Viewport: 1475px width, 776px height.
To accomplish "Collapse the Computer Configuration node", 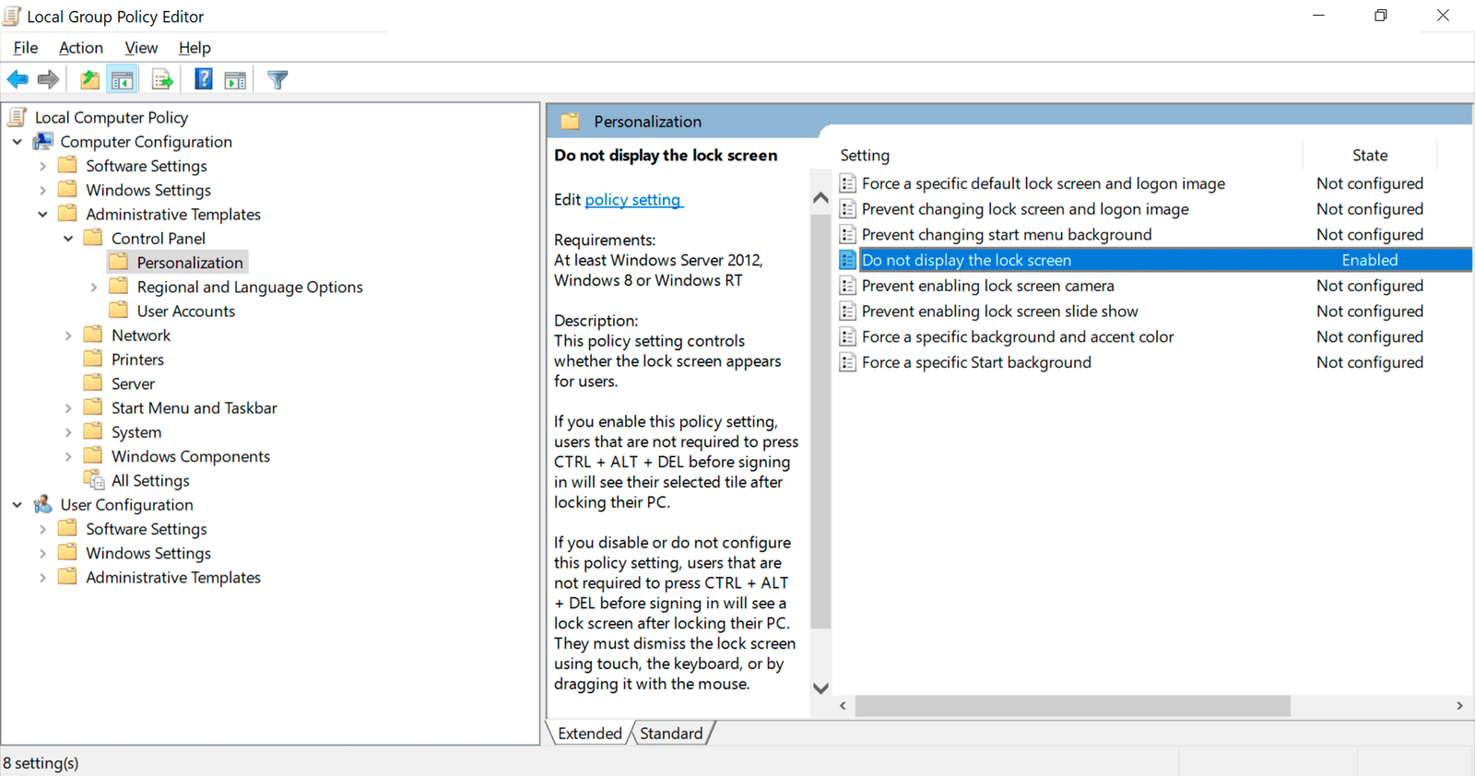I will tap(18, 142).
